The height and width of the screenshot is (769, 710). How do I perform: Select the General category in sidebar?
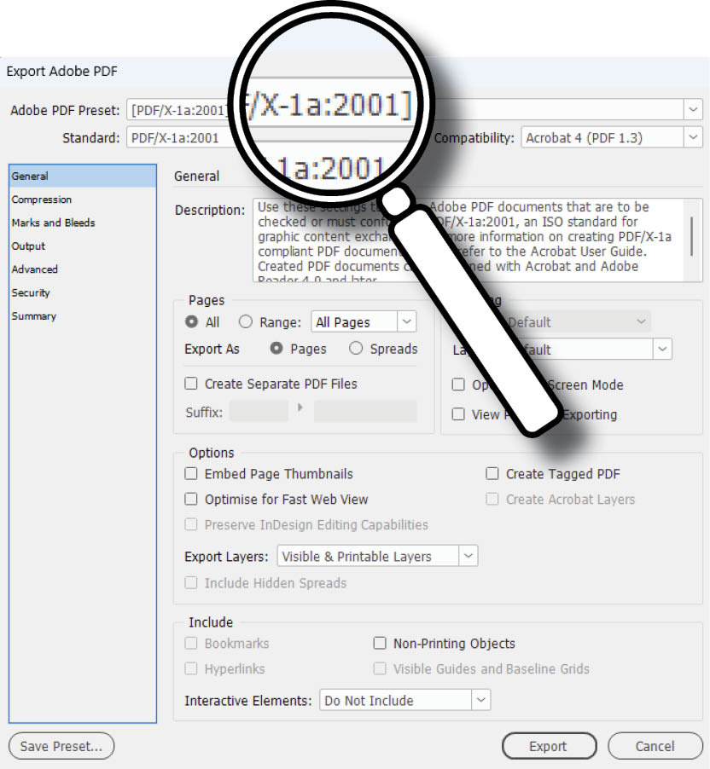83,176
